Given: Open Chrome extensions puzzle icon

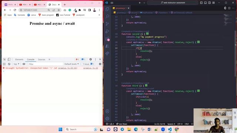Looking at the screenshot, I should point(80,10).
